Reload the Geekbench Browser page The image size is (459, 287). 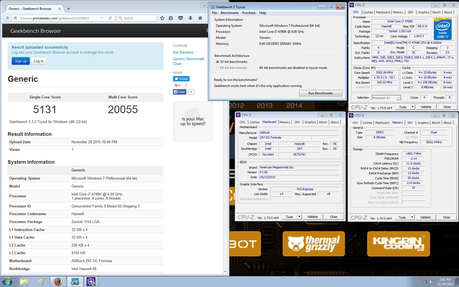click(x=110, y=18)
